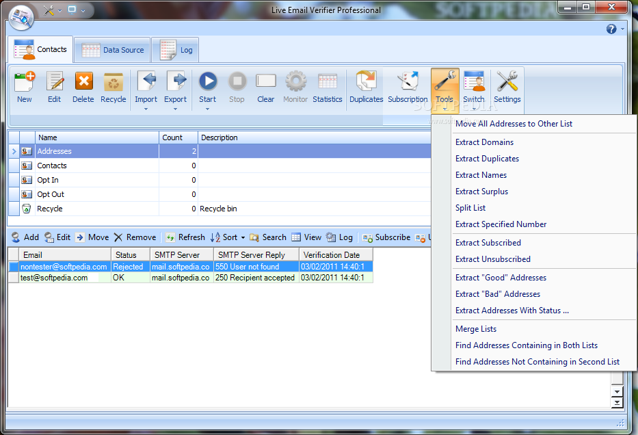This screenshot has height=435, width=638.
Task: Click Remove in the address toolbar
Action: pyautogui.click(x=135, y=237)
